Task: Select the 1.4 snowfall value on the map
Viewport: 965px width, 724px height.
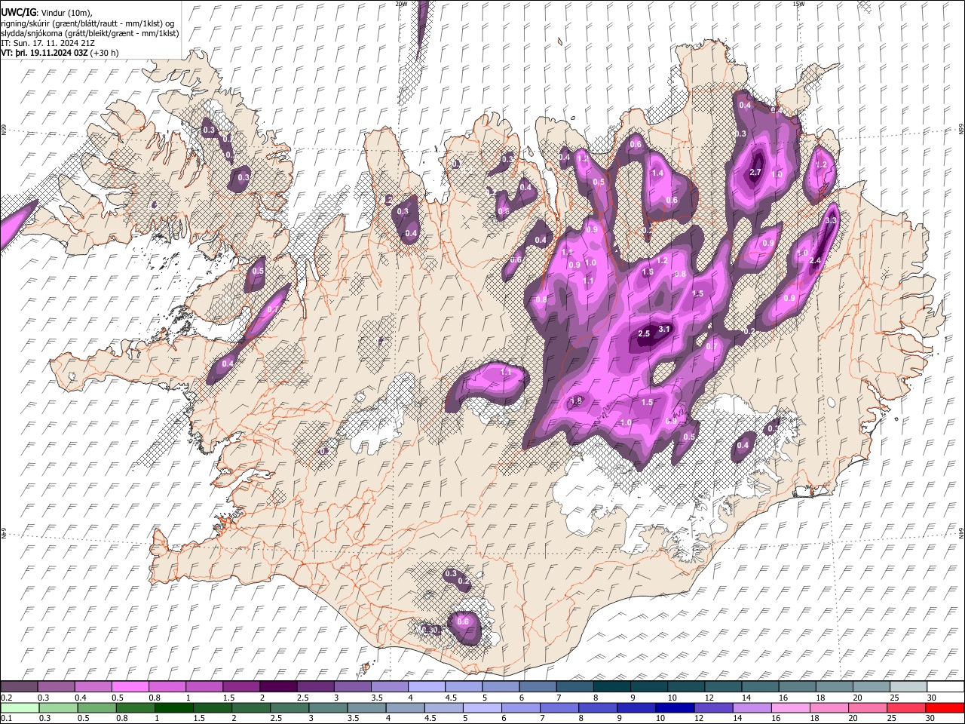Action: 657,173
